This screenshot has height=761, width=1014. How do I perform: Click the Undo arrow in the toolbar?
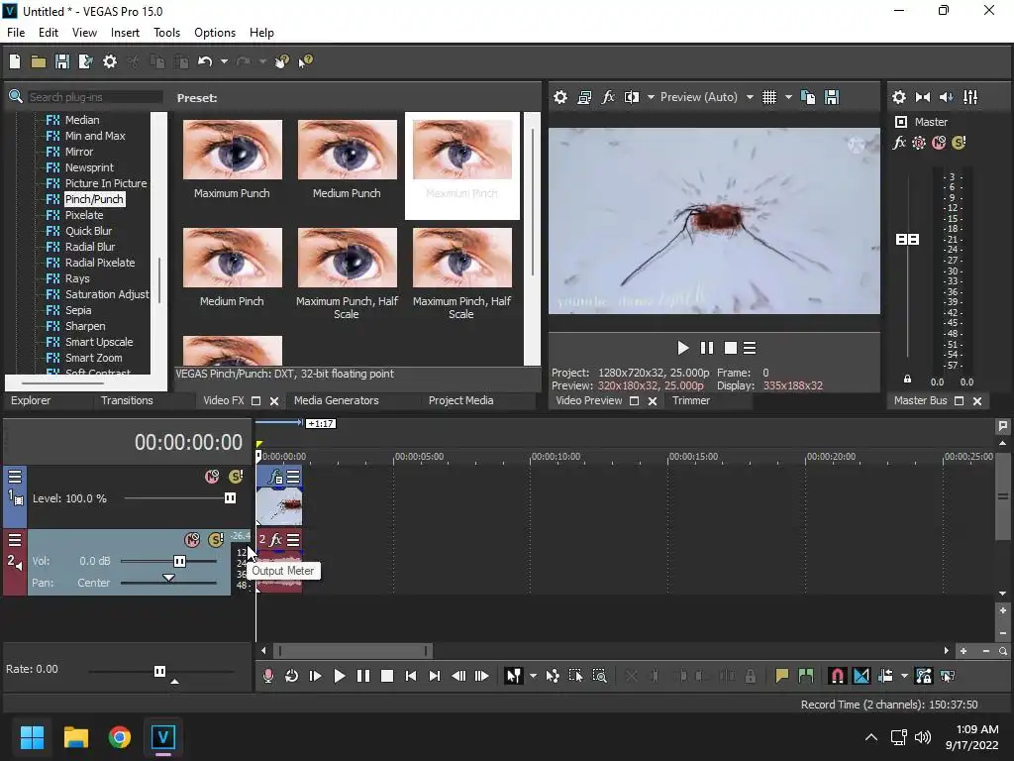click(x=205, y=61)
